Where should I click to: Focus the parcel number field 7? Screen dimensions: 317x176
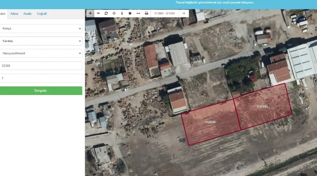41,78
